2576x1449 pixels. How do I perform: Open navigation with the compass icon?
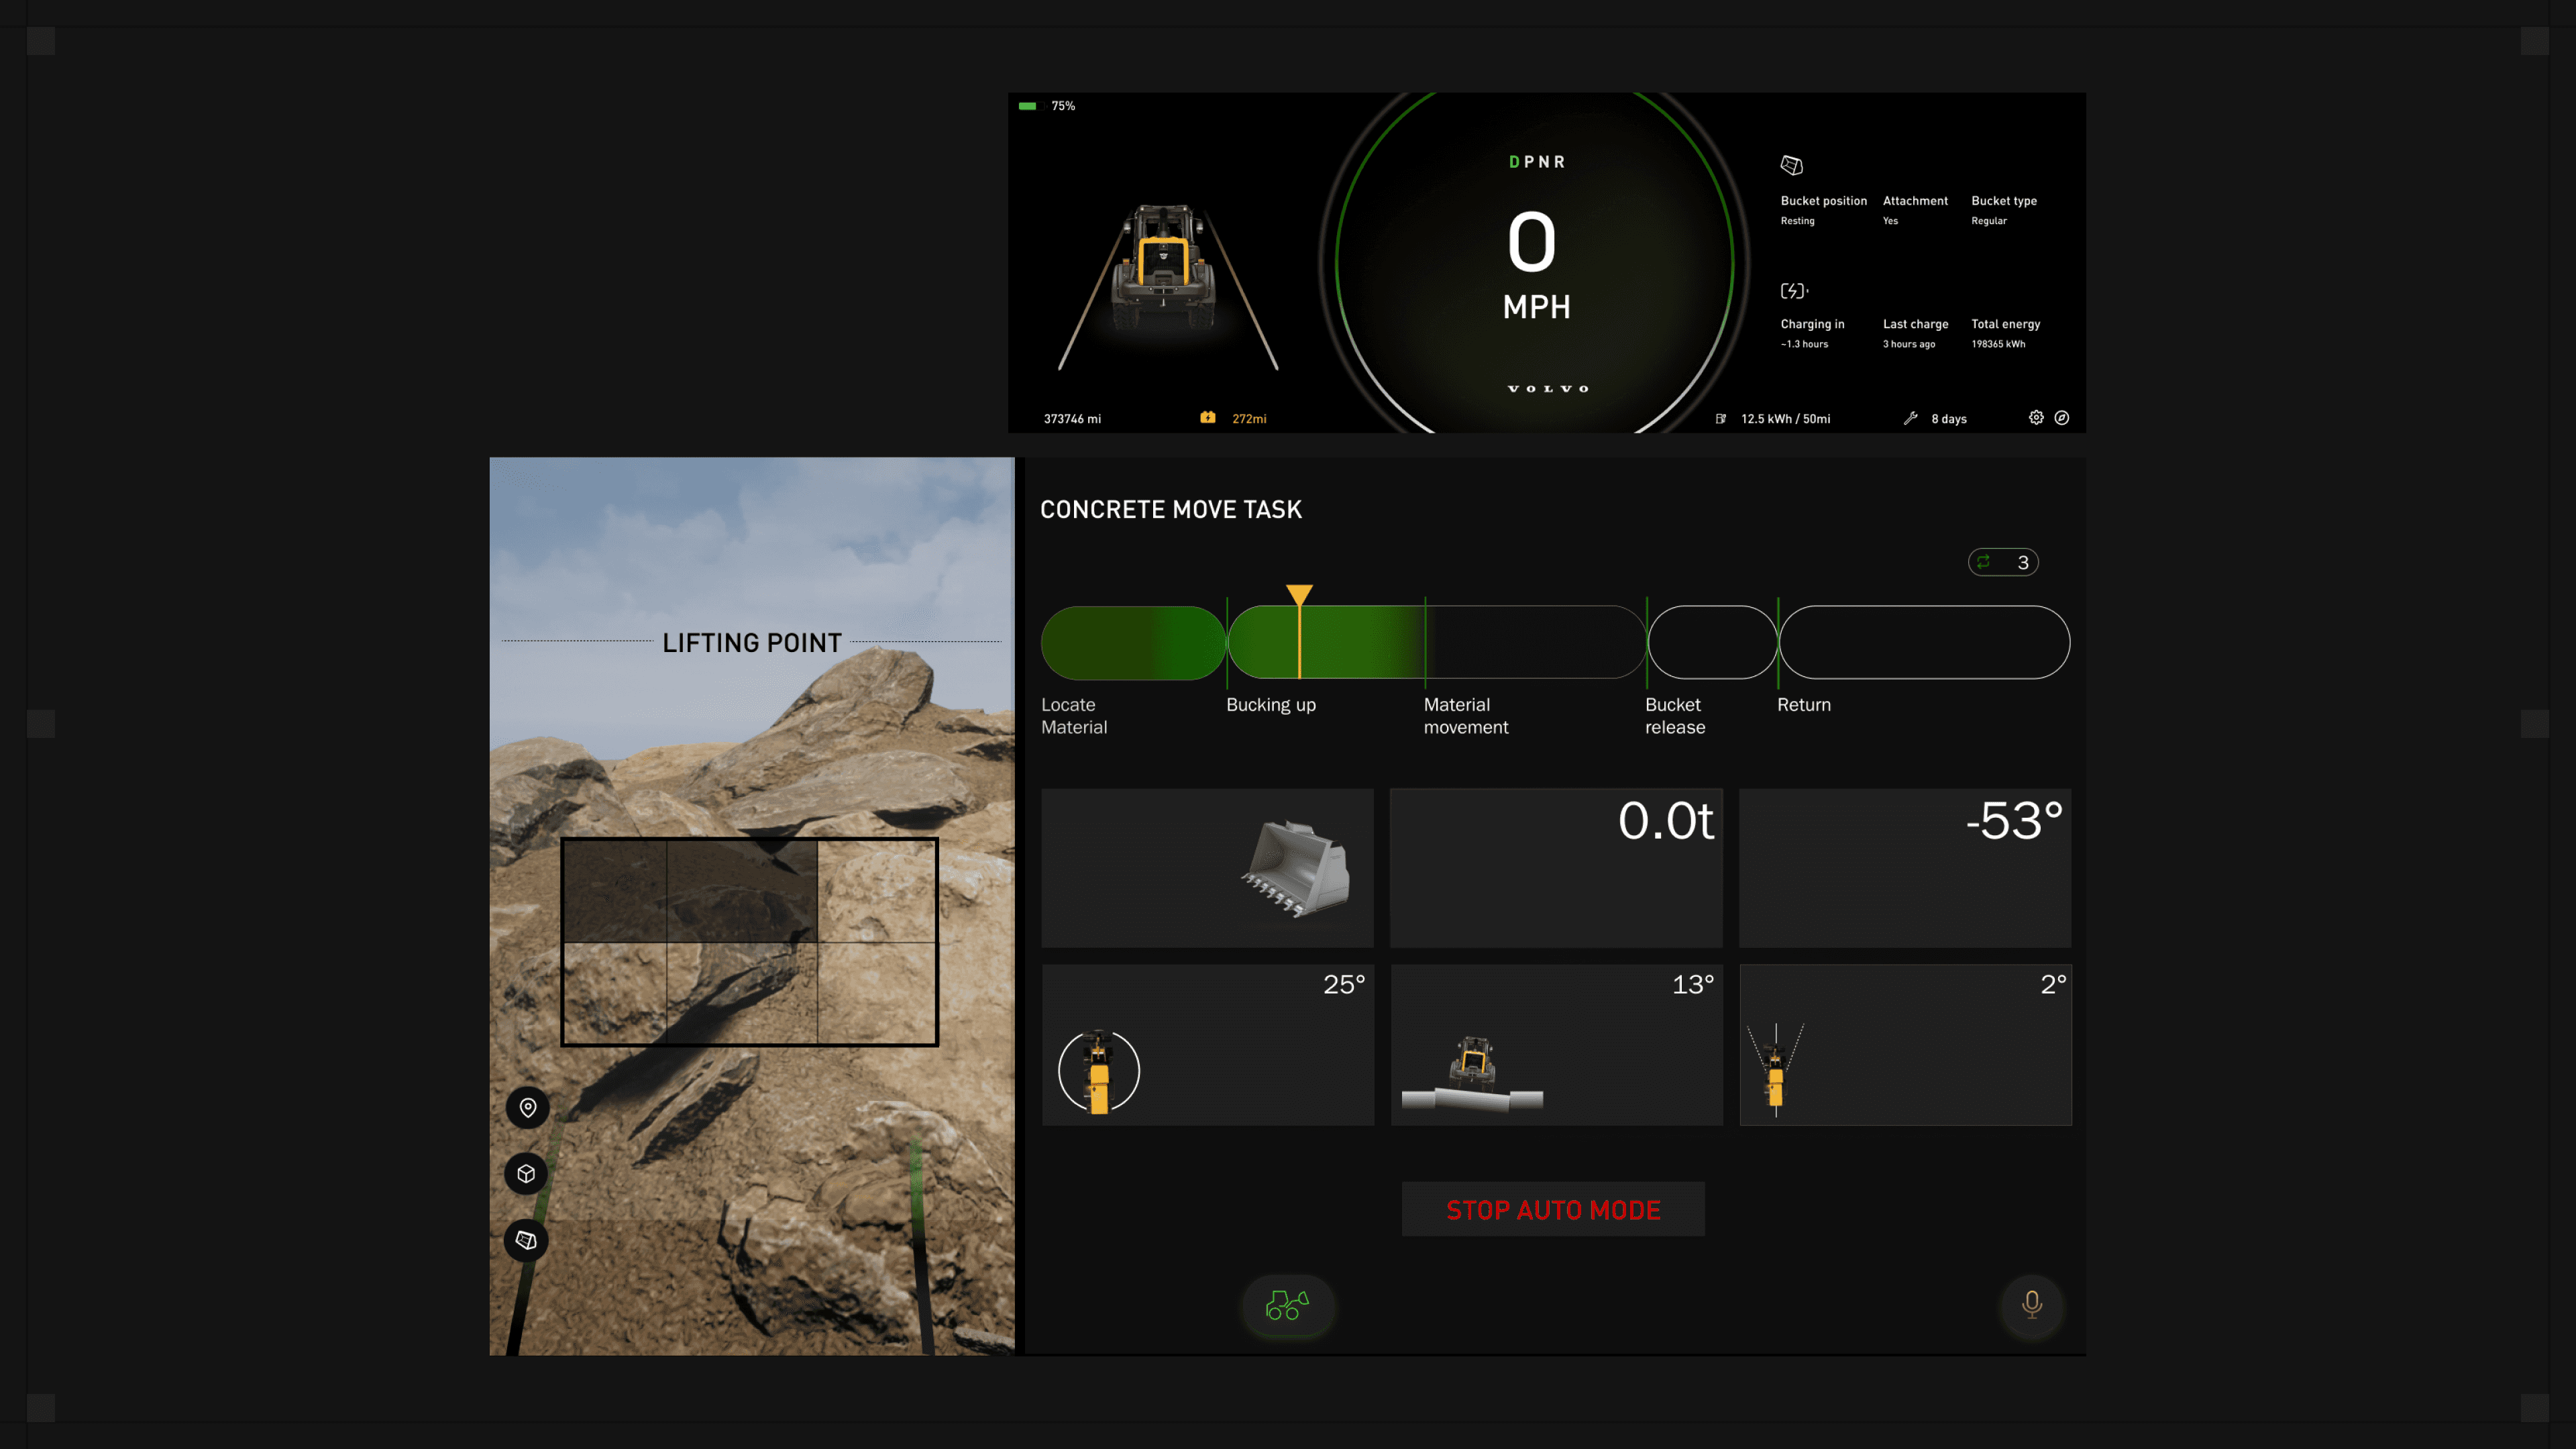point(2062,418)
